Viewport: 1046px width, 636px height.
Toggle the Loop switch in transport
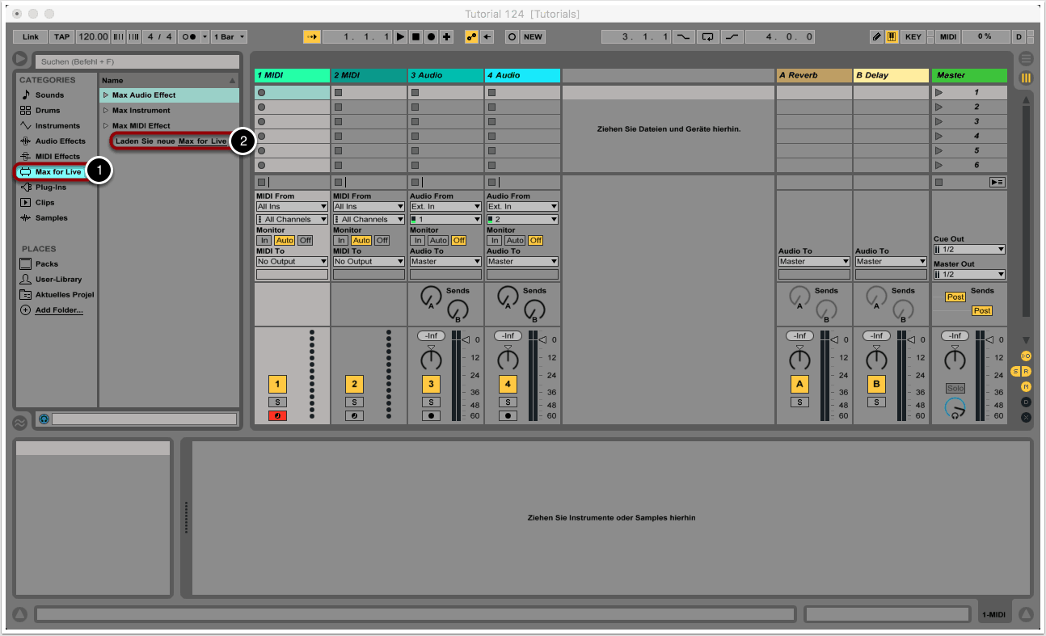tap(709, 36)
